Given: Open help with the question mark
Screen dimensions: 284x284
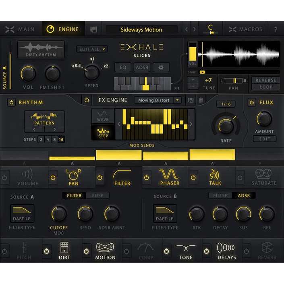Looking at the screenshot, I should 276,29.
